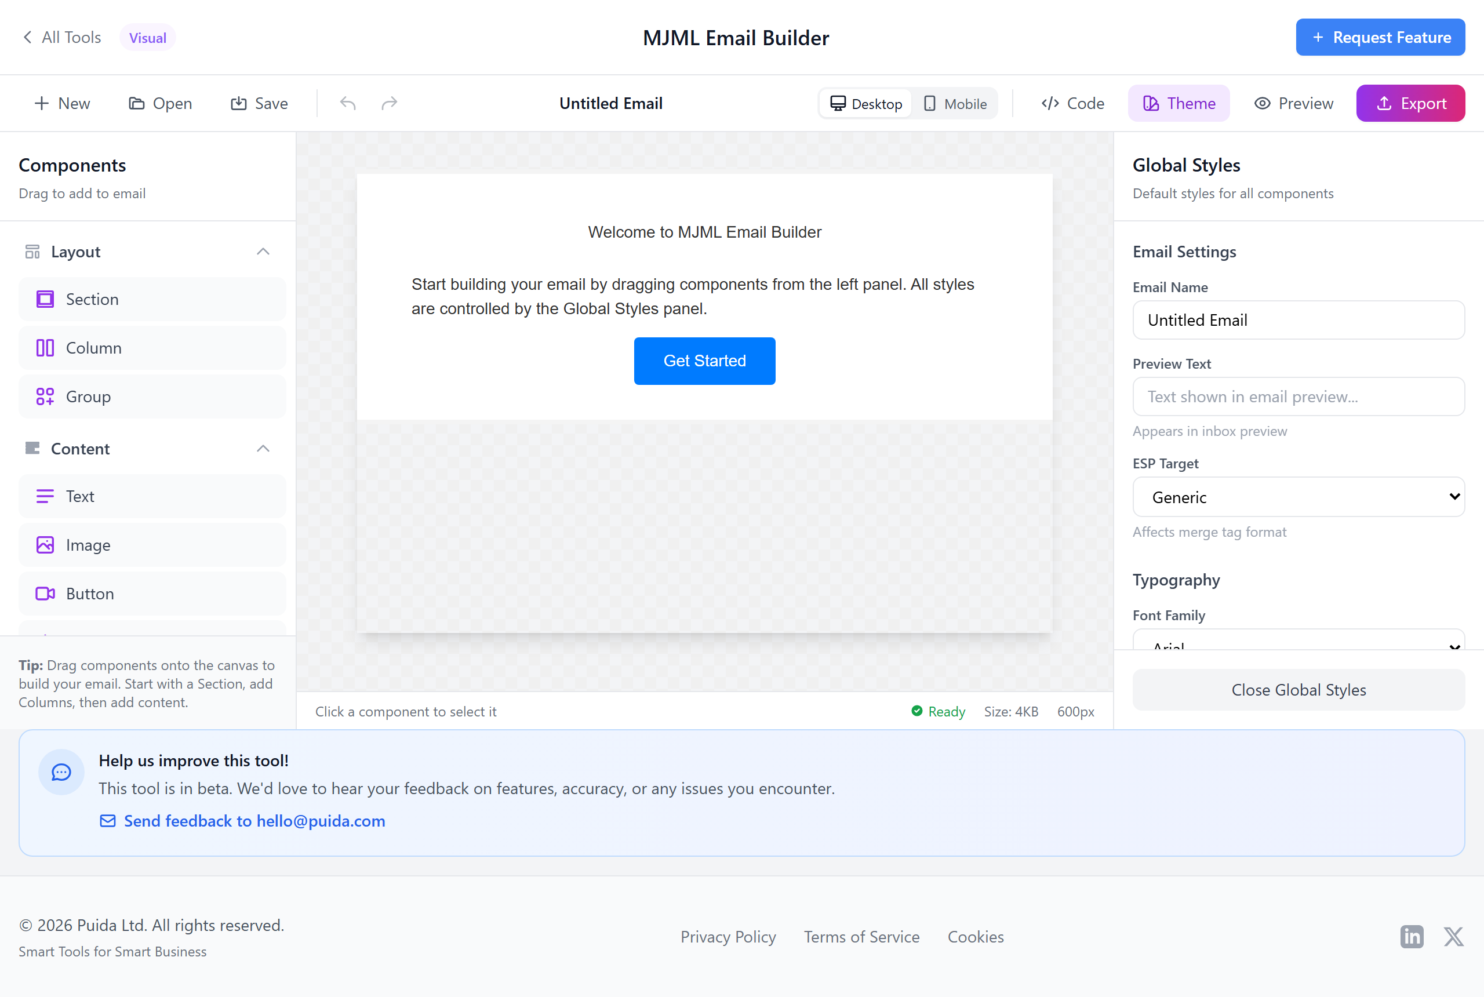Click the Preview Text input field
The width and height of the screenshot is (1484, 997).
point(1297,396)
